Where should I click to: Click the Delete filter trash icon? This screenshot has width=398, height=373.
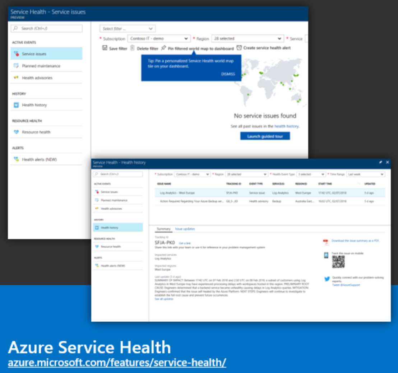click(132, 48)
